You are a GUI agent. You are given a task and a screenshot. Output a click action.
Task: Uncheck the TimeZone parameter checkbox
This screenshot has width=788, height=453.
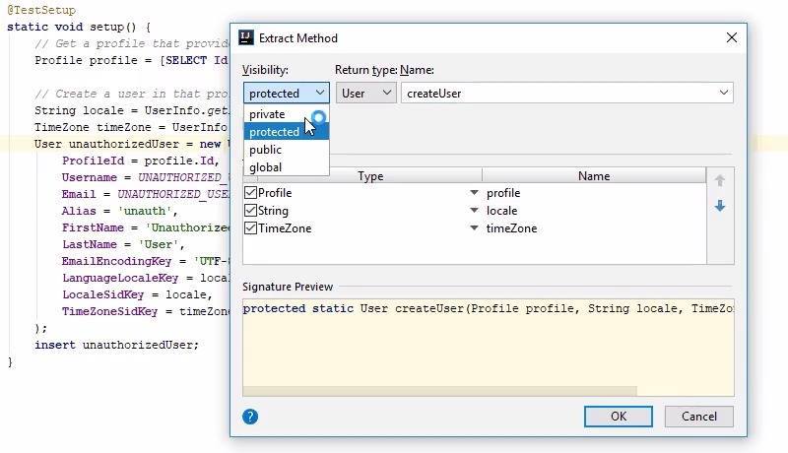pos(250,228)
